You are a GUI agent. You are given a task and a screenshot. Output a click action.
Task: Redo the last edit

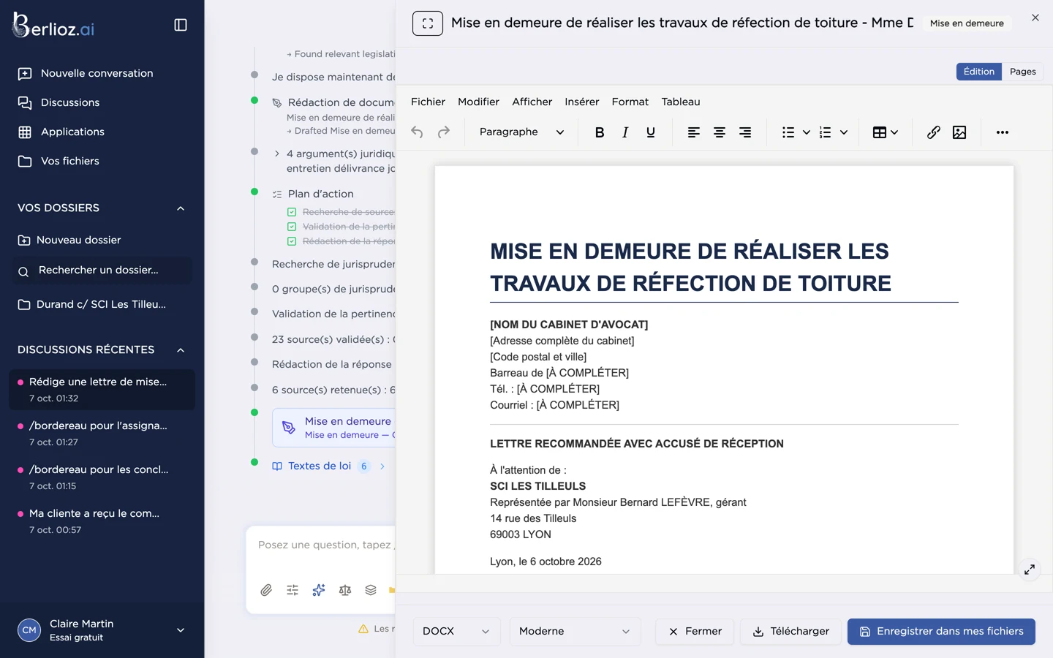click(x=444, y=132)
